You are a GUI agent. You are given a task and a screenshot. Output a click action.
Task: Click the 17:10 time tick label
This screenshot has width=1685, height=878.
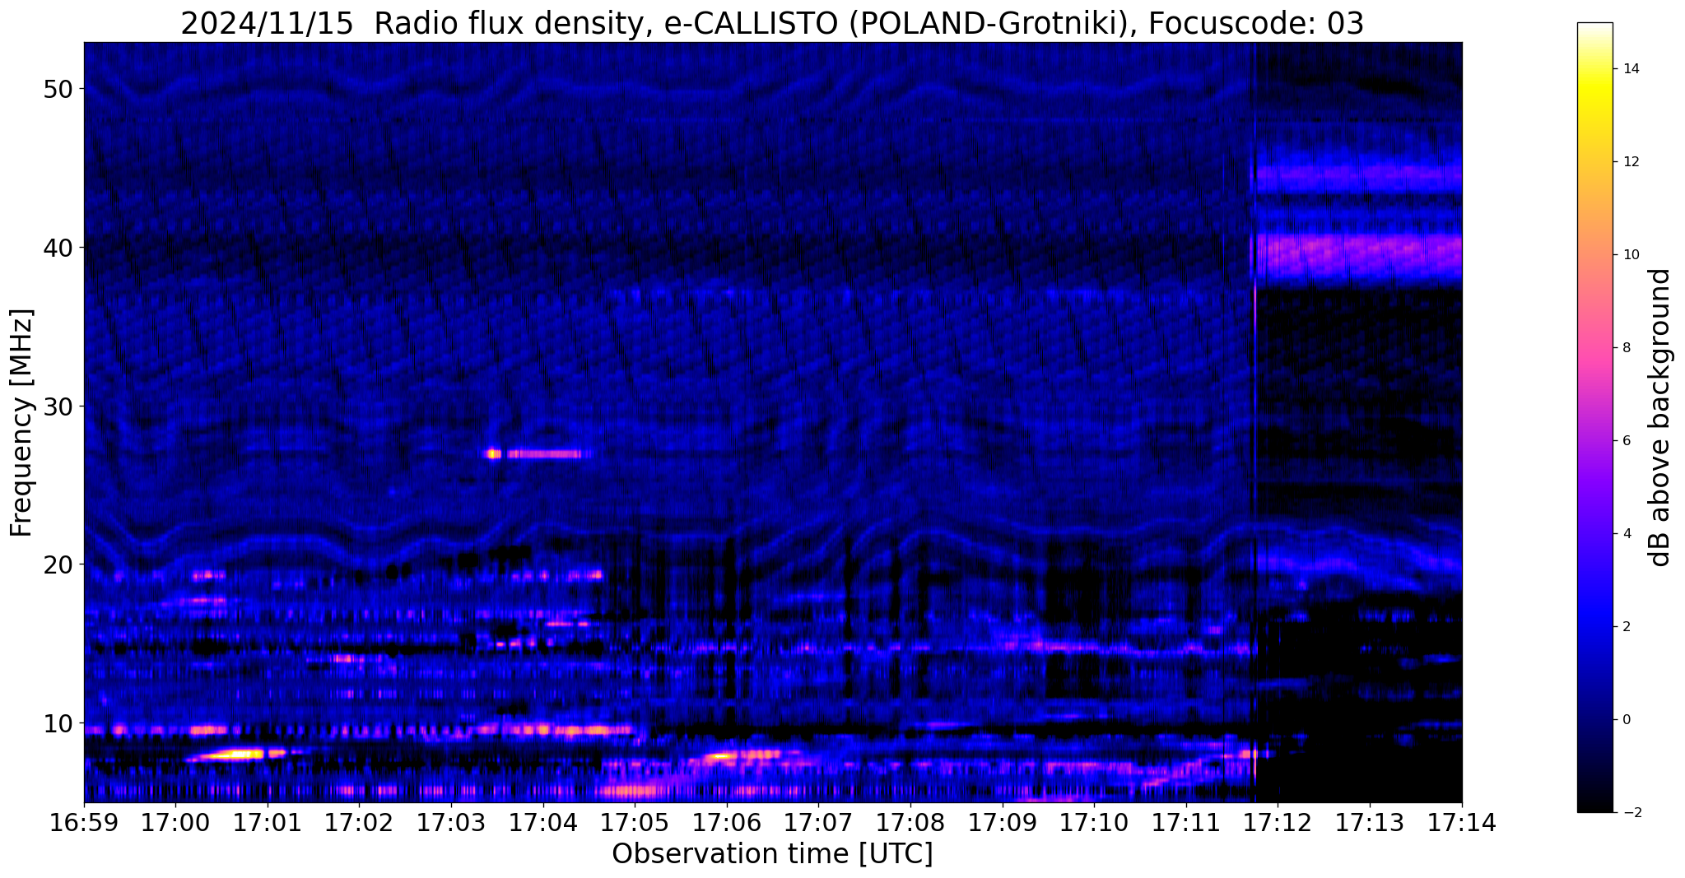point(1095,822)
